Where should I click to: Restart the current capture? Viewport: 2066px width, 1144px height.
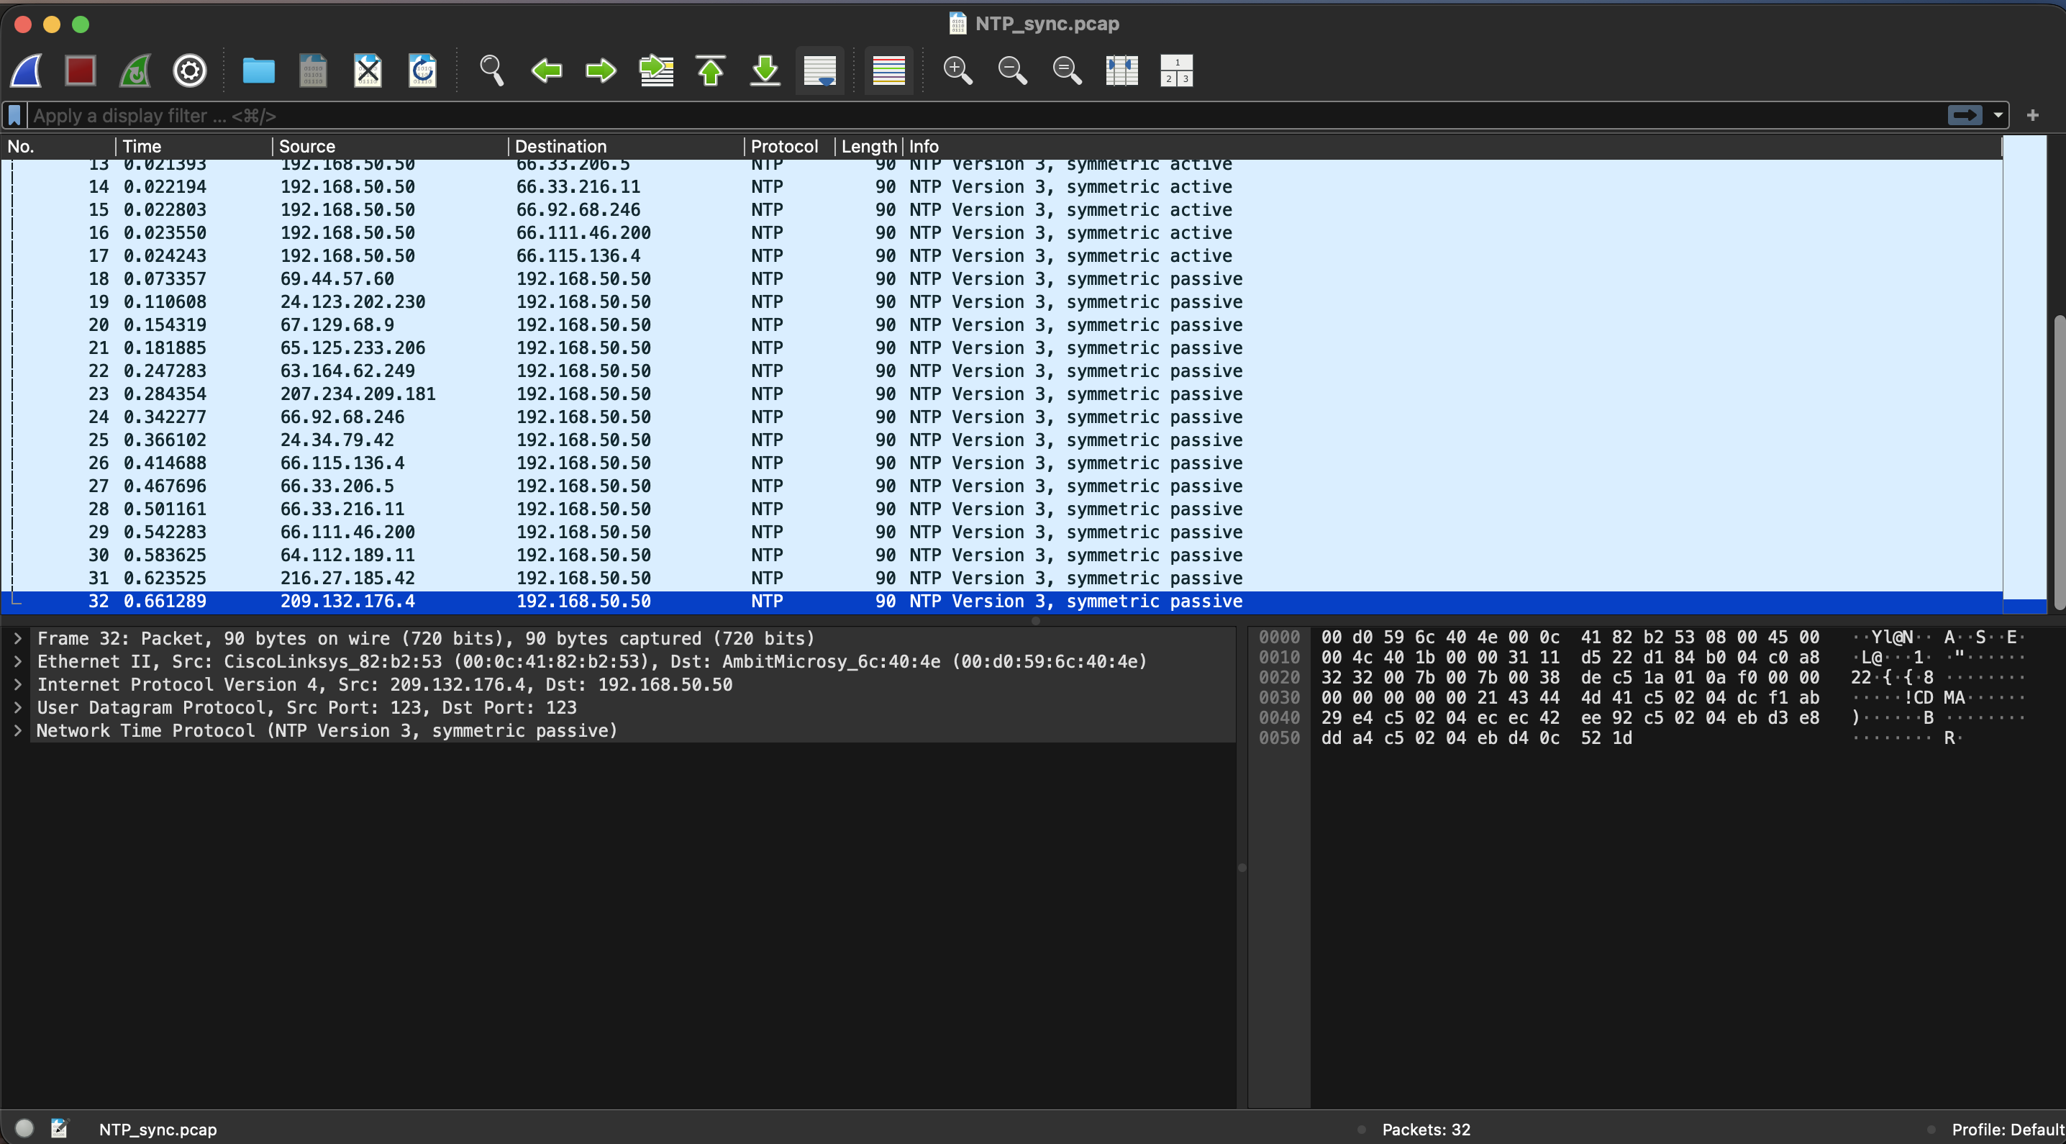(x=135, y=71)
